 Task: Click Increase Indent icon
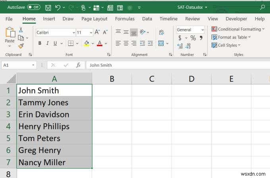[150, 43]
